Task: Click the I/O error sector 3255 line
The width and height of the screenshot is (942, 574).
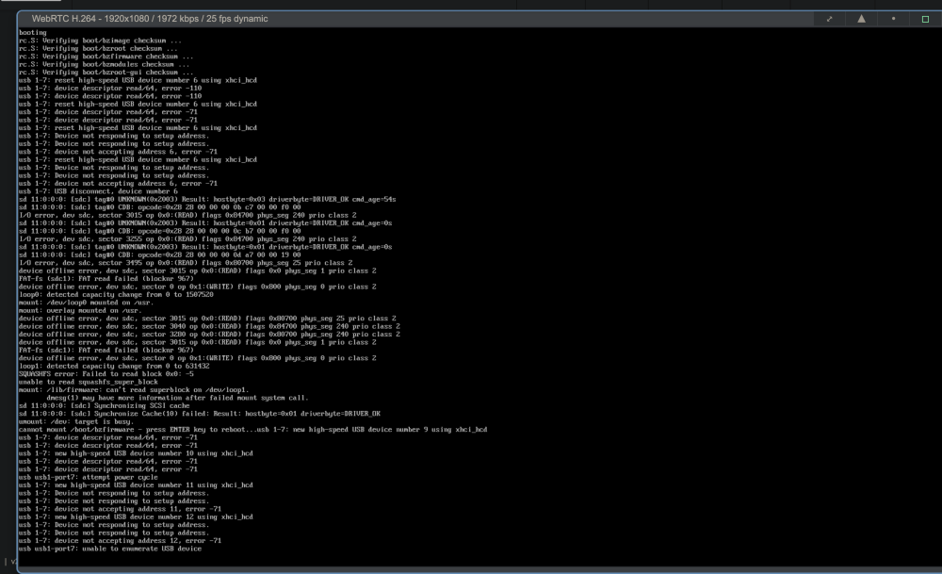Action: pos(187,238)
